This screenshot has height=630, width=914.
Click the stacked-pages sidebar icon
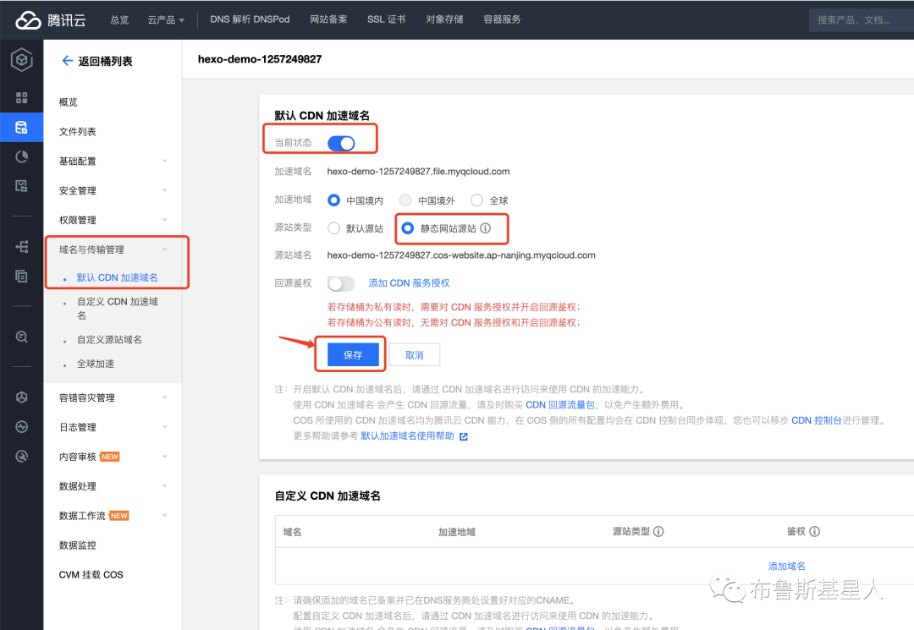coord(21,276)
